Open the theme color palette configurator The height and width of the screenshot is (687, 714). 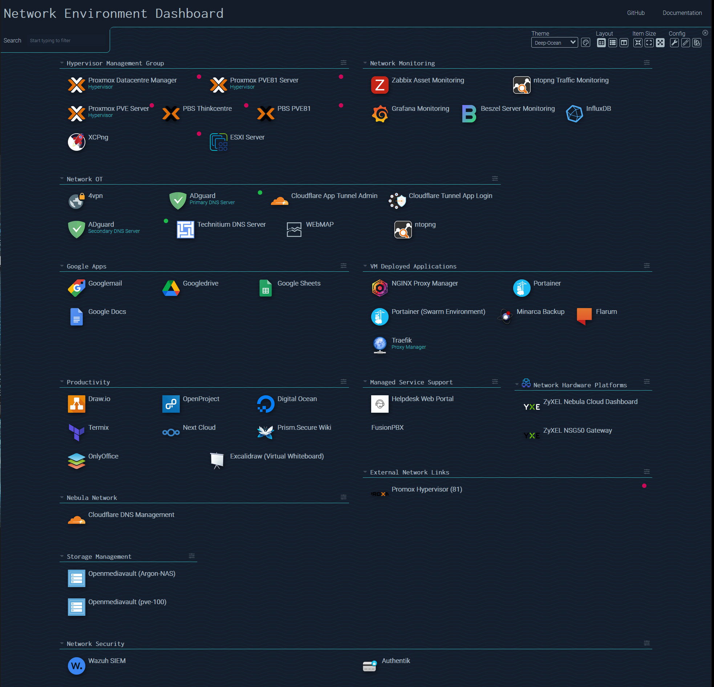point(585,43)
